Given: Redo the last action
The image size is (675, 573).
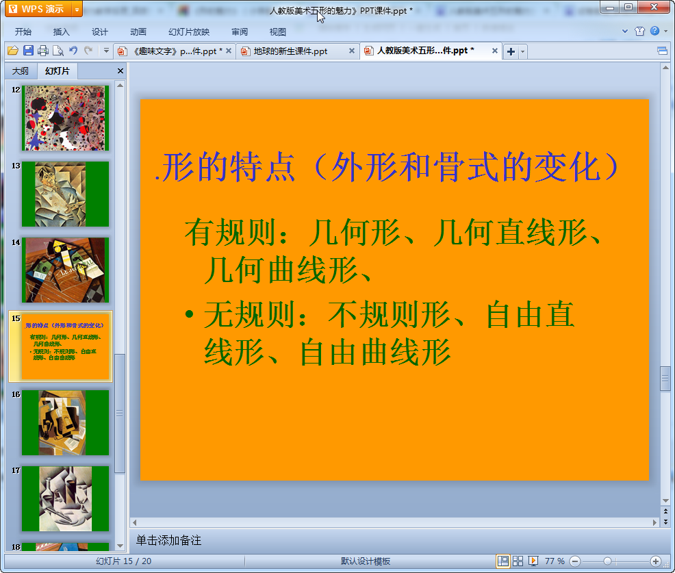Looking at the screenshot, I should (x=88, y=51).
